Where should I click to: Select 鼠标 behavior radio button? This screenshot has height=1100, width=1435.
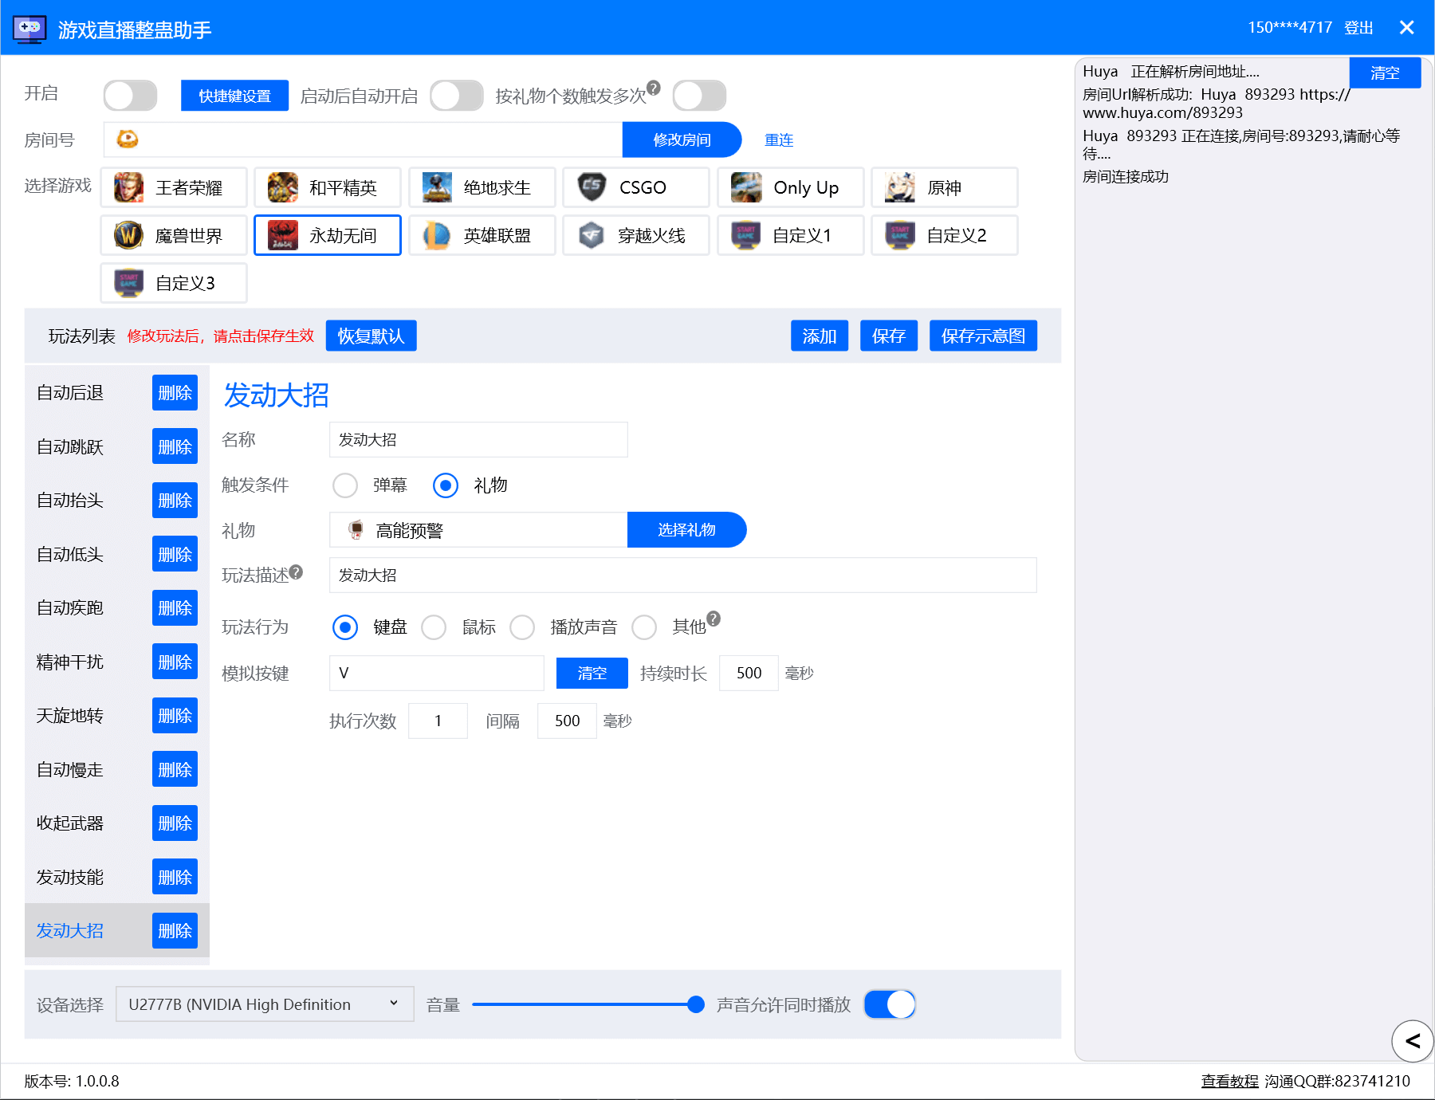[434, 627]
